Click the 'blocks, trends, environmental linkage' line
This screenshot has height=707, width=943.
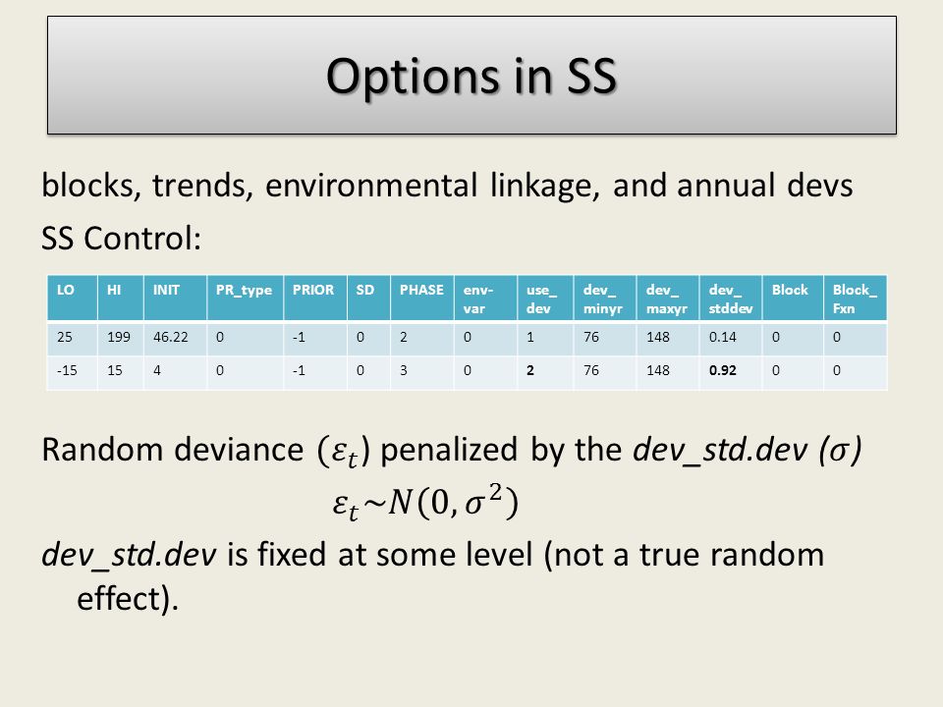(x=447, y=186)
